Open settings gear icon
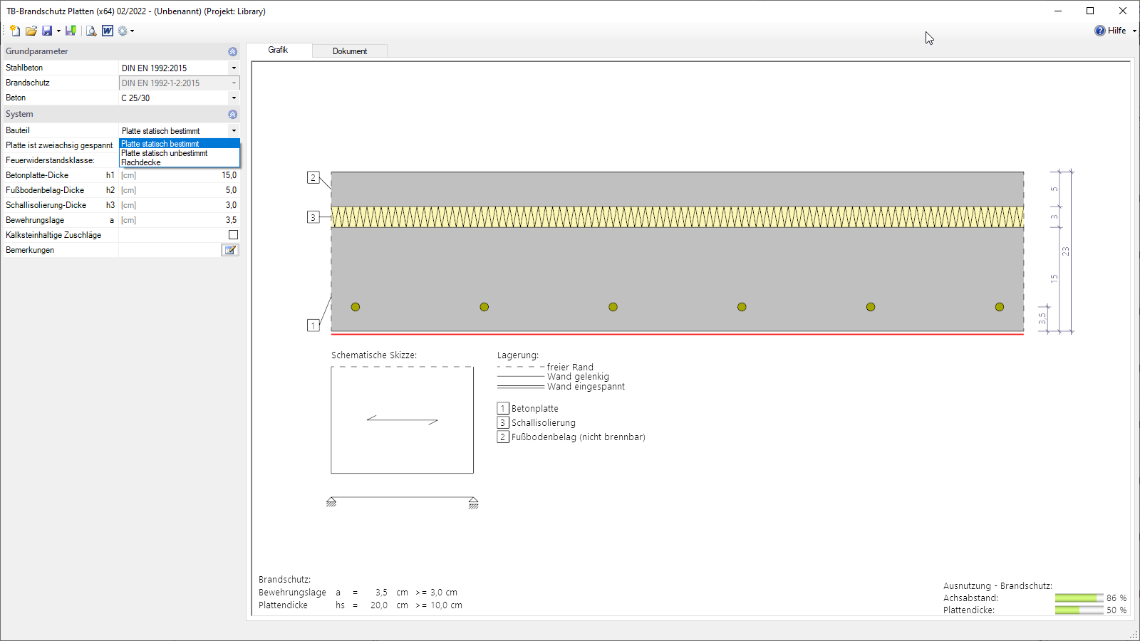This screenshot has width=1140, height=641. 123,31
